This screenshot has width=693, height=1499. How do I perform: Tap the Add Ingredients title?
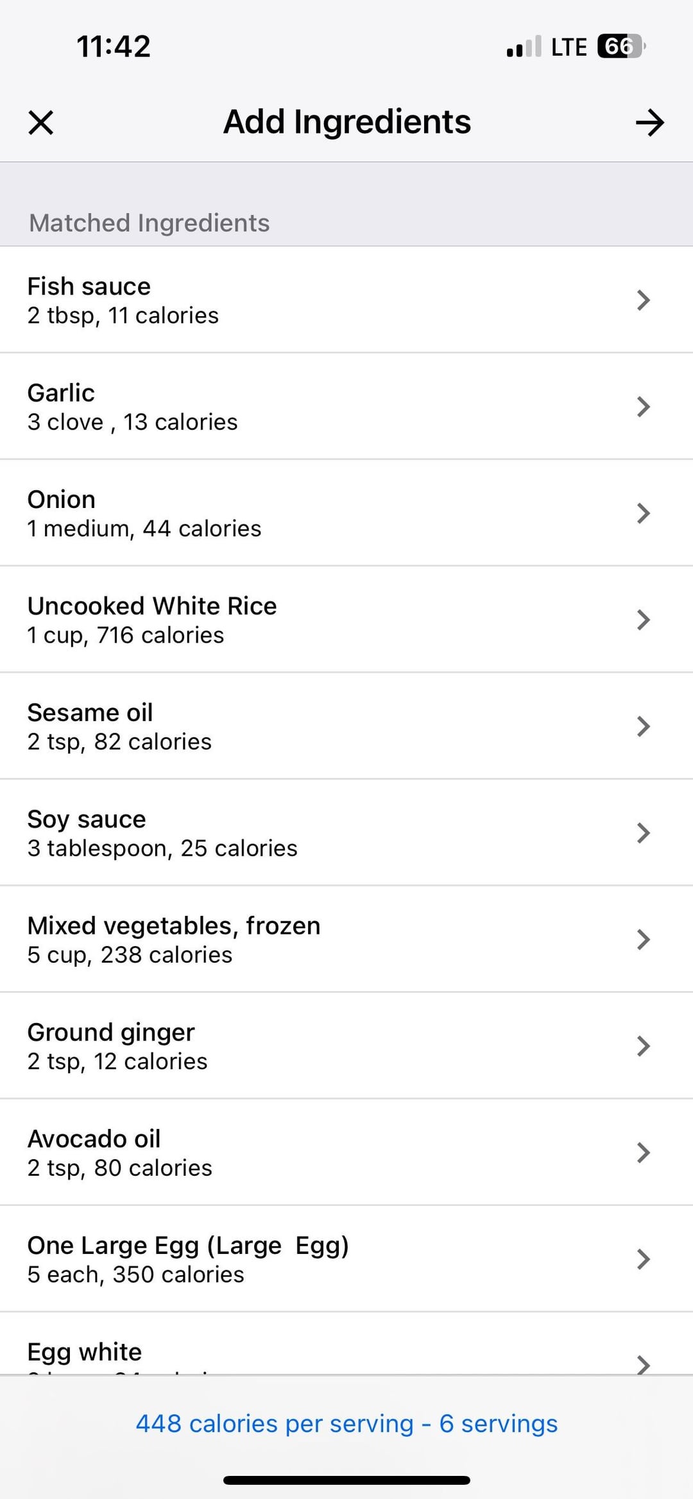346,122
